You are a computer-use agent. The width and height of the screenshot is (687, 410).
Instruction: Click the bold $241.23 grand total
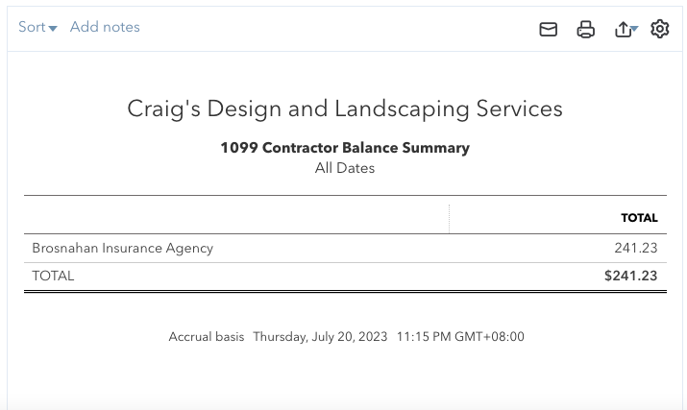click(631, 276)
